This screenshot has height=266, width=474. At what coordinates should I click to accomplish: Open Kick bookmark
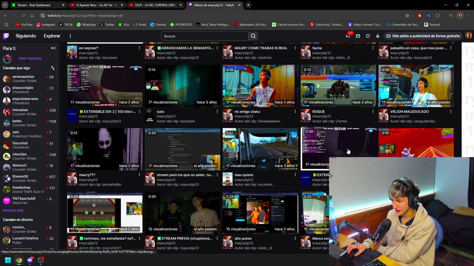(x=123, y=25)
